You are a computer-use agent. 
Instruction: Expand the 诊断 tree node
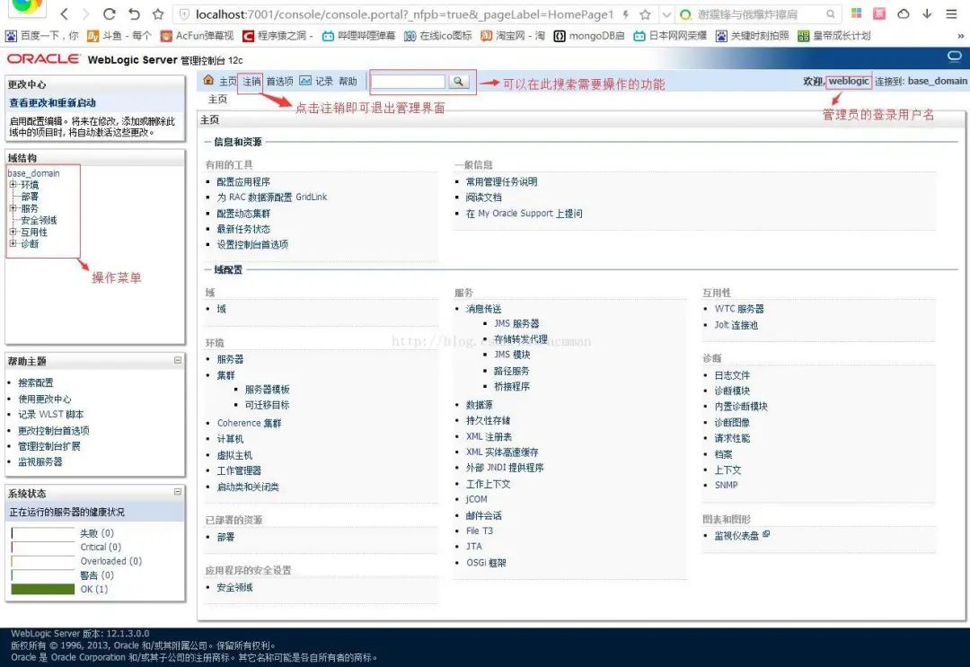[13, 243]
